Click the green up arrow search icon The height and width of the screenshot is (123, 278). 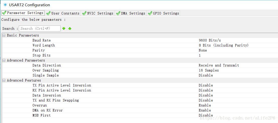tap(70, 28)
